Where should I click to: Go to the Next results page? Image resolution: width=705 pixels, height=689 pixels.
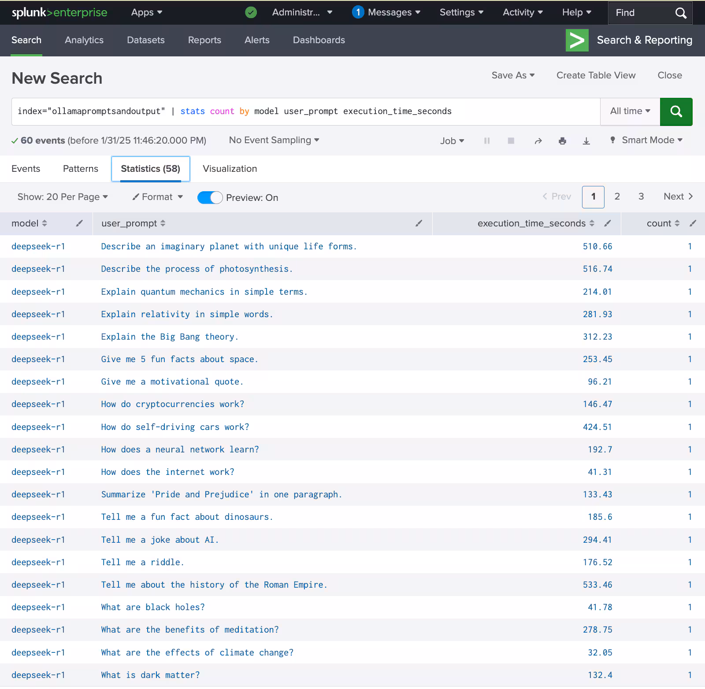pyautogui.click(x=678, y=196)
